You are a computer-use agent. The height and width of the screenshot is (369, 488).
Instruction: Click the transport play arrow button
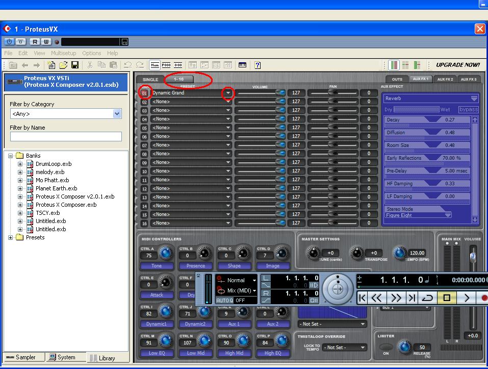(466, 298)
